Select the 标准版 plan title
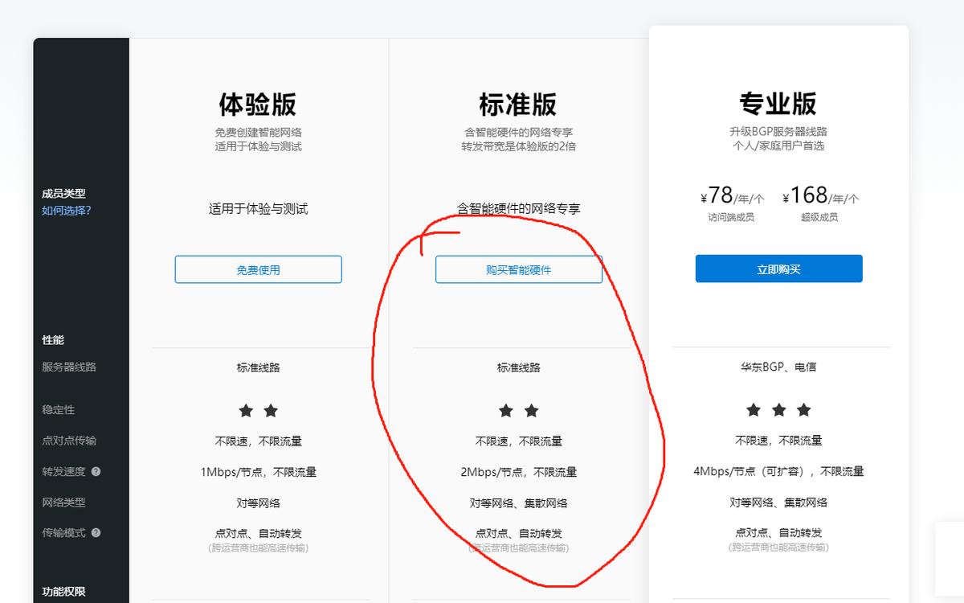This screenshot has height=603, width=964. pyautogui.click(x=518, y=103)
